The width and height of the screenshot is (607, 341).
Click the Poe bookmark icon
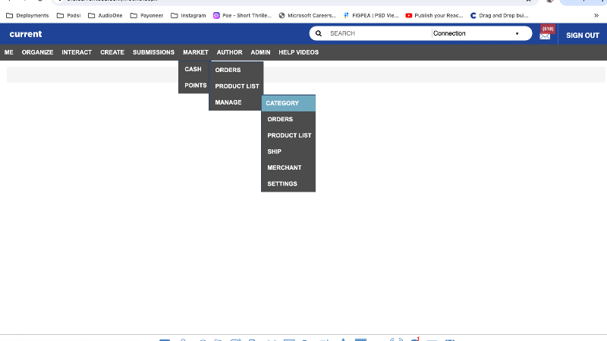pyautogui.click(x=217, y=15)
